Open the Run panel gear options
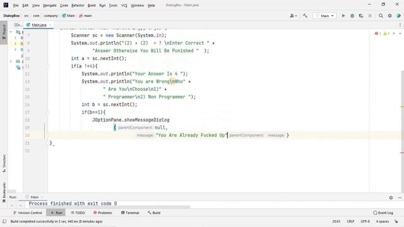 [391, 197]
